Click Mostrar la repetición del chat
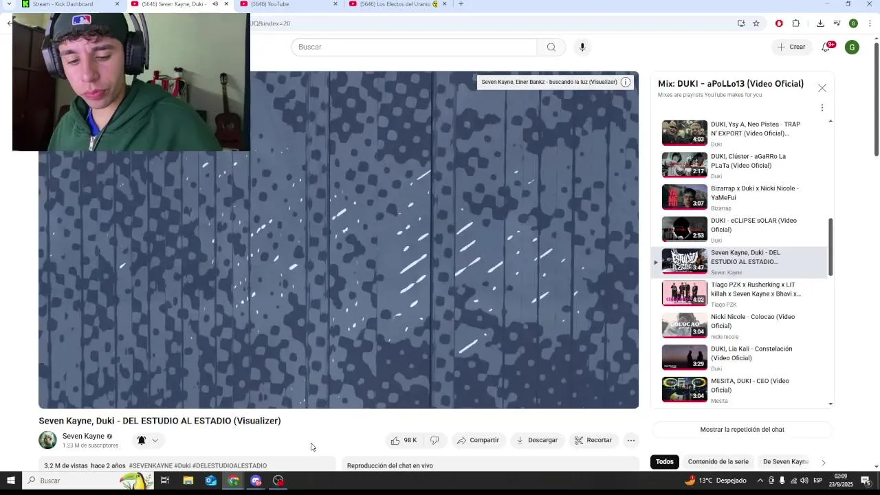The width and height of the screenshot is (880, 495). (x=742, y=430)
